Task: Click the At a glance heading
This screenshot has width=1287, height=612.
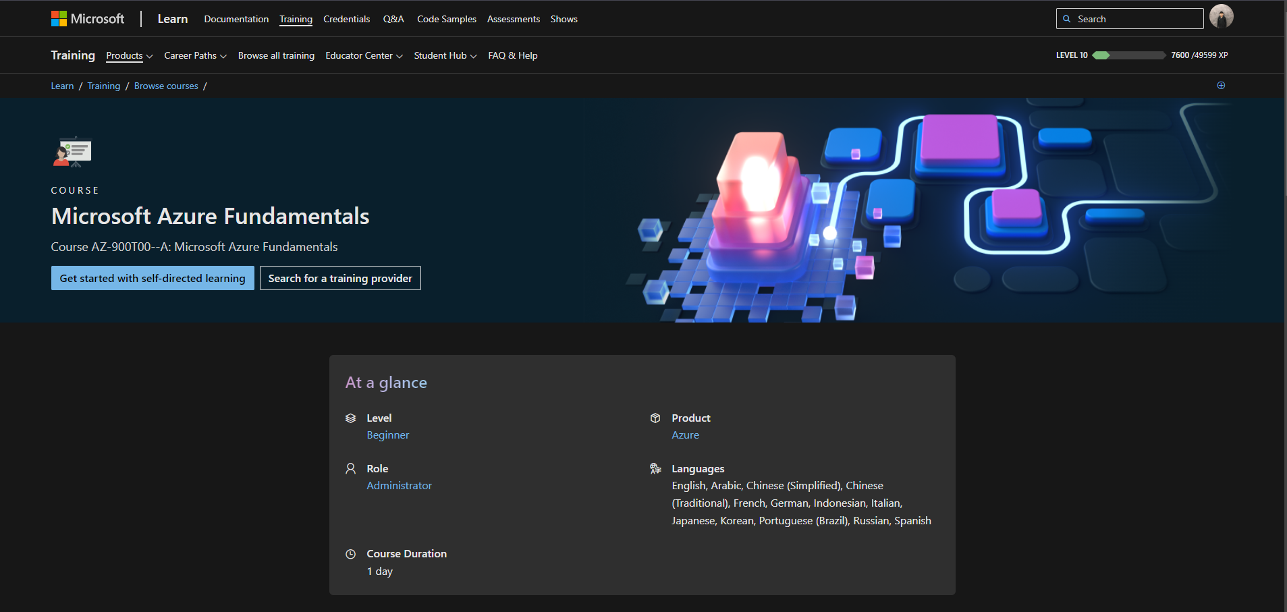Action: coord(386,383)
